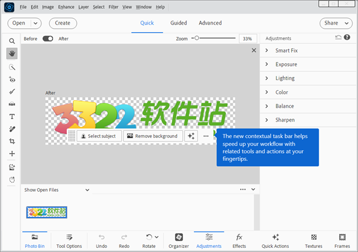This screenshot has width=358, height=252.
Task: Toggle the Before/After view switch
Action: (x=47, y=39)
